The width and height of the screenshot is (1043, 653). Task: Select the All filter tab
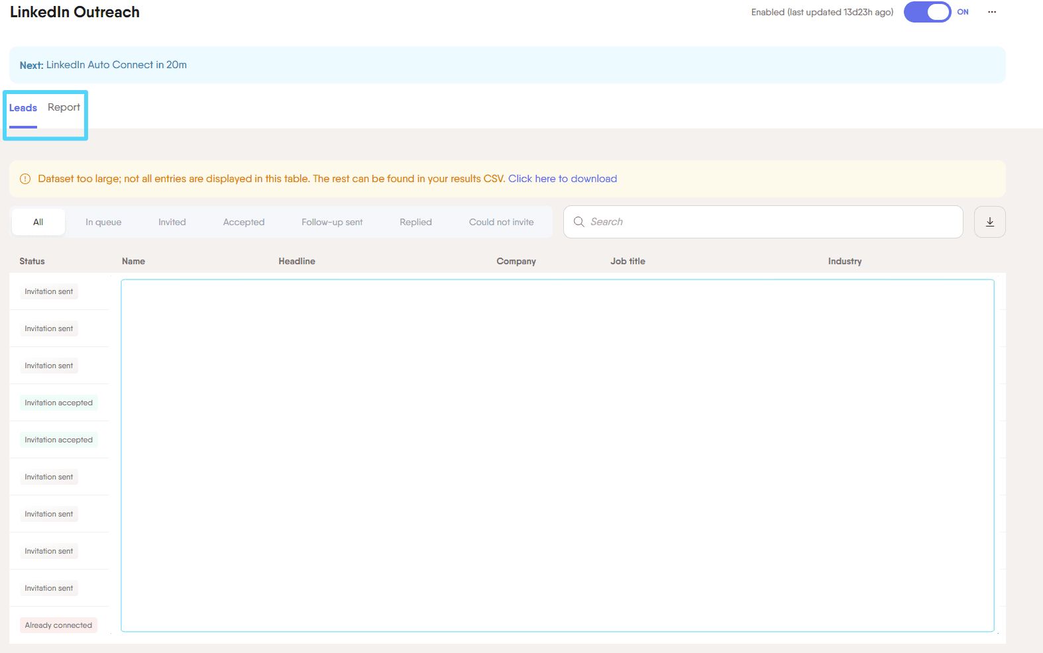click(38, 222)
